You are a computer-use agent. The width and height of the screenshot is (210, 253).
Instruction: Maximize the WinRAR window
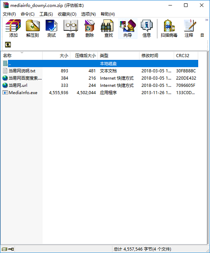pyautogui.click(x=186, y=5)
